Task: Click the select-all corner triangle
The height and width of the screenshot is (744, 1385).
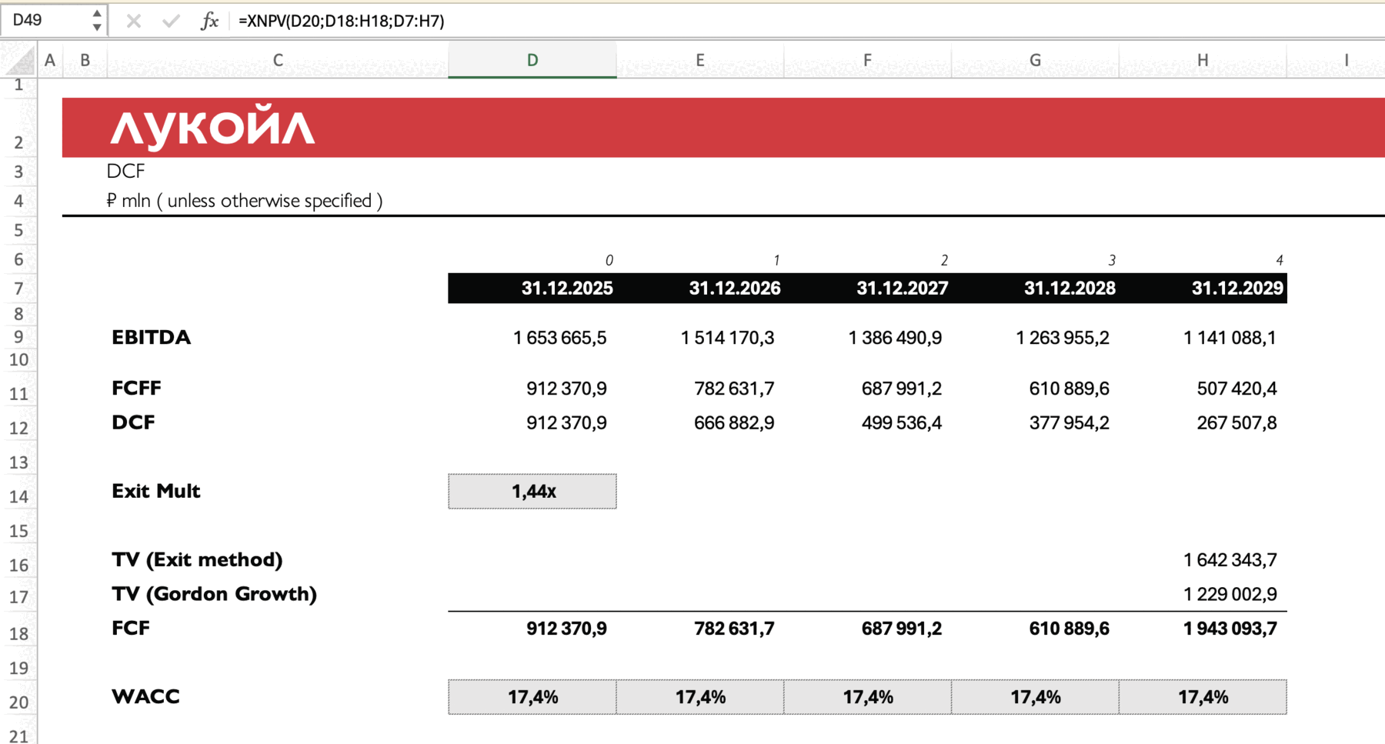Action: (x=18, y=60)
